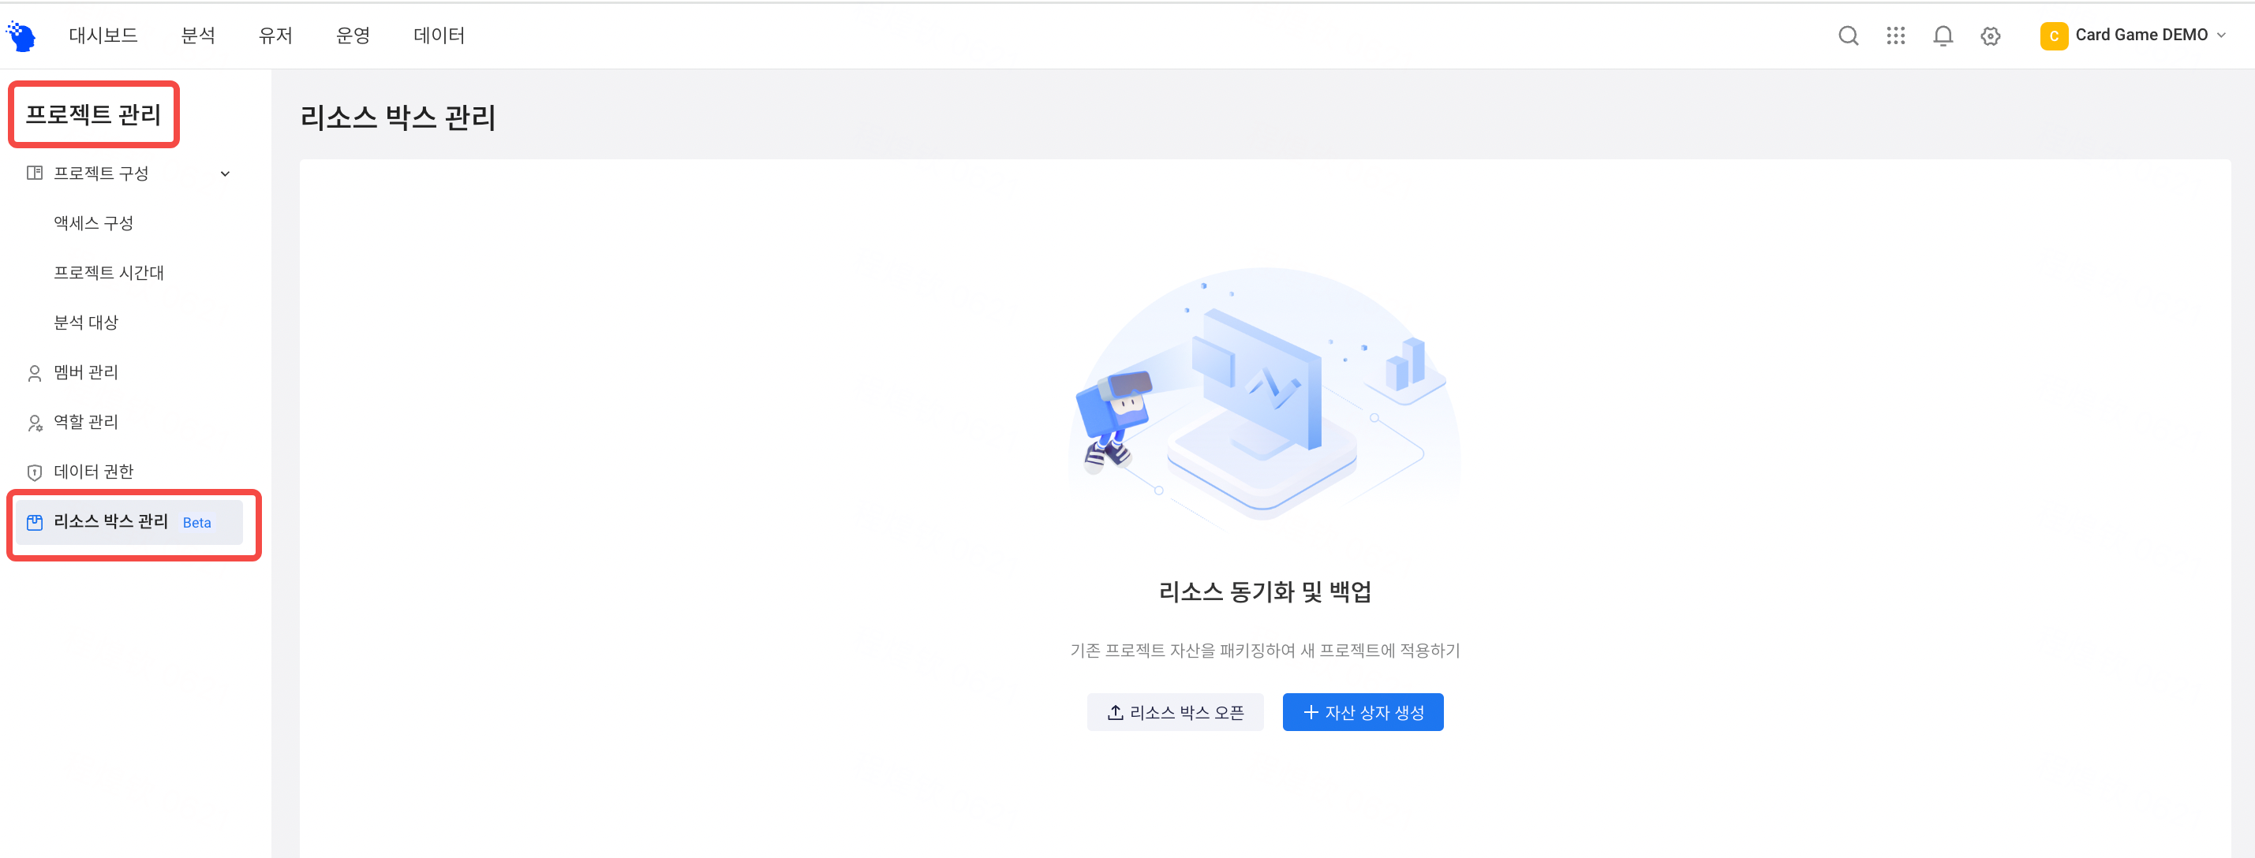Collapse the 프로젝트 구성 chevron
This screenshot has width=2255, height=858.
click(225, 174)
